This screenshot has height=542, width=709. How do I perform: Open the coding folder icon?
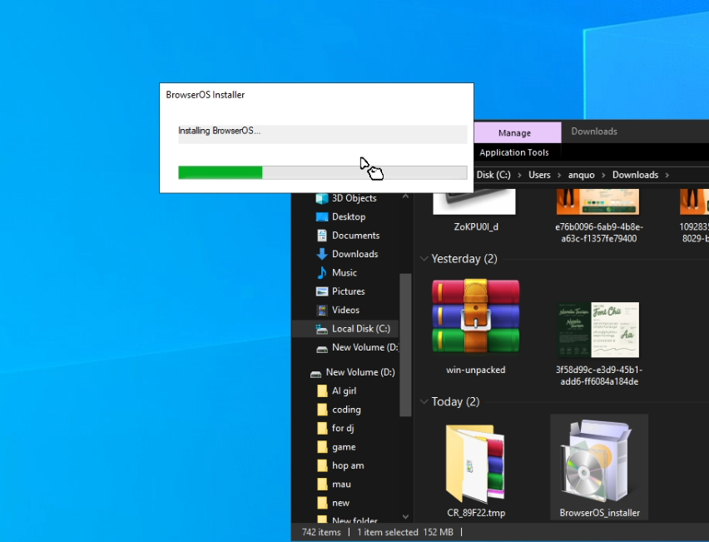322,410
